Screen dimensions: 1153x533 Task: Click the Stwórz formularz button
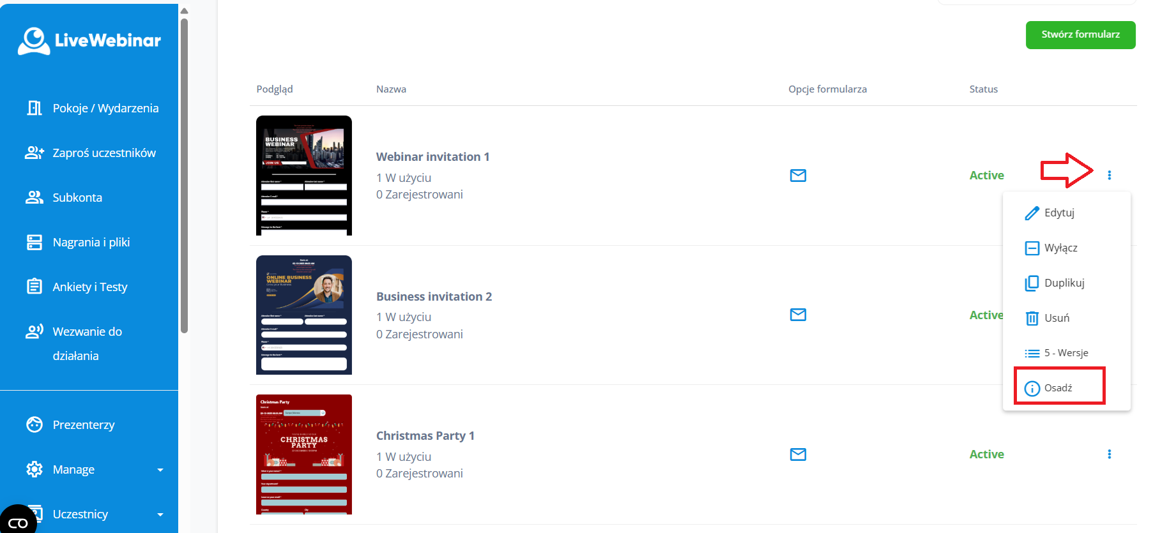tap(1080, 34)
